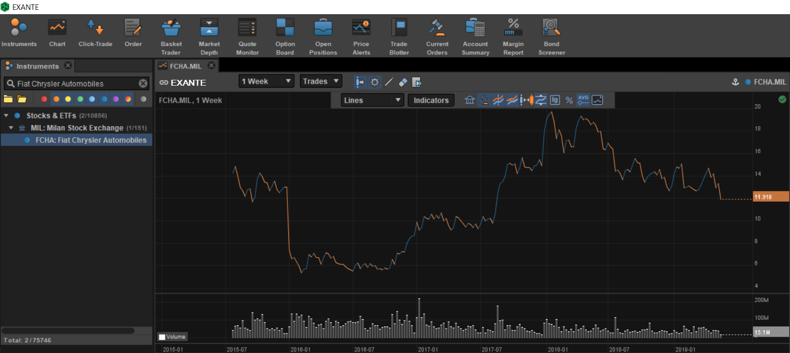The width and height of the screenshot is (790, 353).
Task: Collapse the Stocks & ETFs tree group
Action: point(6,116)
